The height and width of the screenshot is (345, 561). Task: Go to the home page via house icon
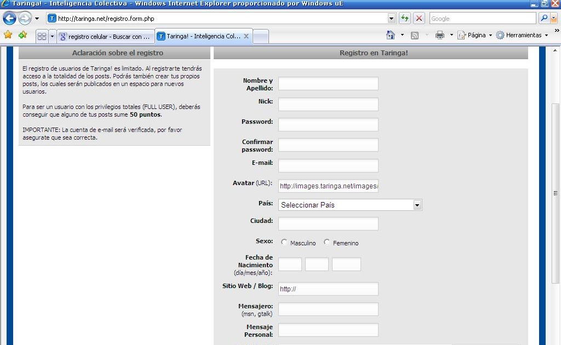click(390, 35)
